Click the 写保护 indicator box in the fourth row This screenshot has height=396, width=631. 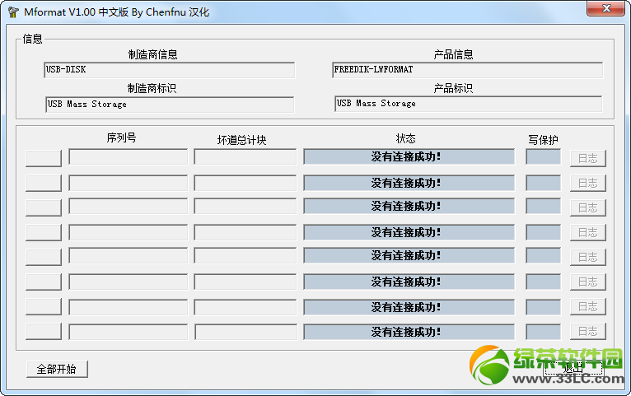tap(544, 232)
